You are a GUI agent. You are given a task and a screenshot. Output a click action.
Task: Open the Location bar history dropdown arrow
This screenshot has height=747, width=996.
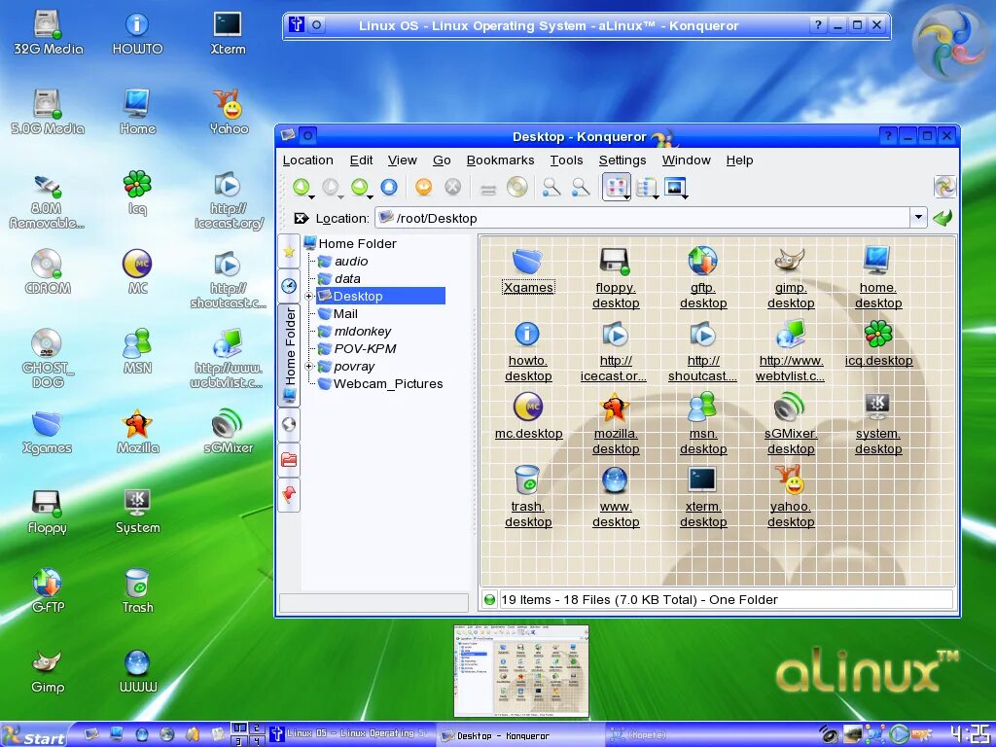pyautogui.click(x=918, y=218)
